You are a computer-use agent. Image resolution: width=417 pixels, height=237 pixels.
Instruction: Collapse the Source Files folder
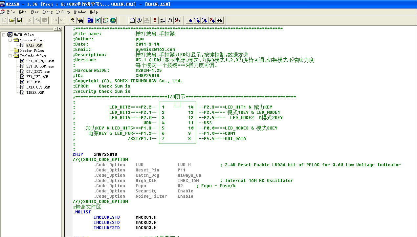[x=10, y=40]
